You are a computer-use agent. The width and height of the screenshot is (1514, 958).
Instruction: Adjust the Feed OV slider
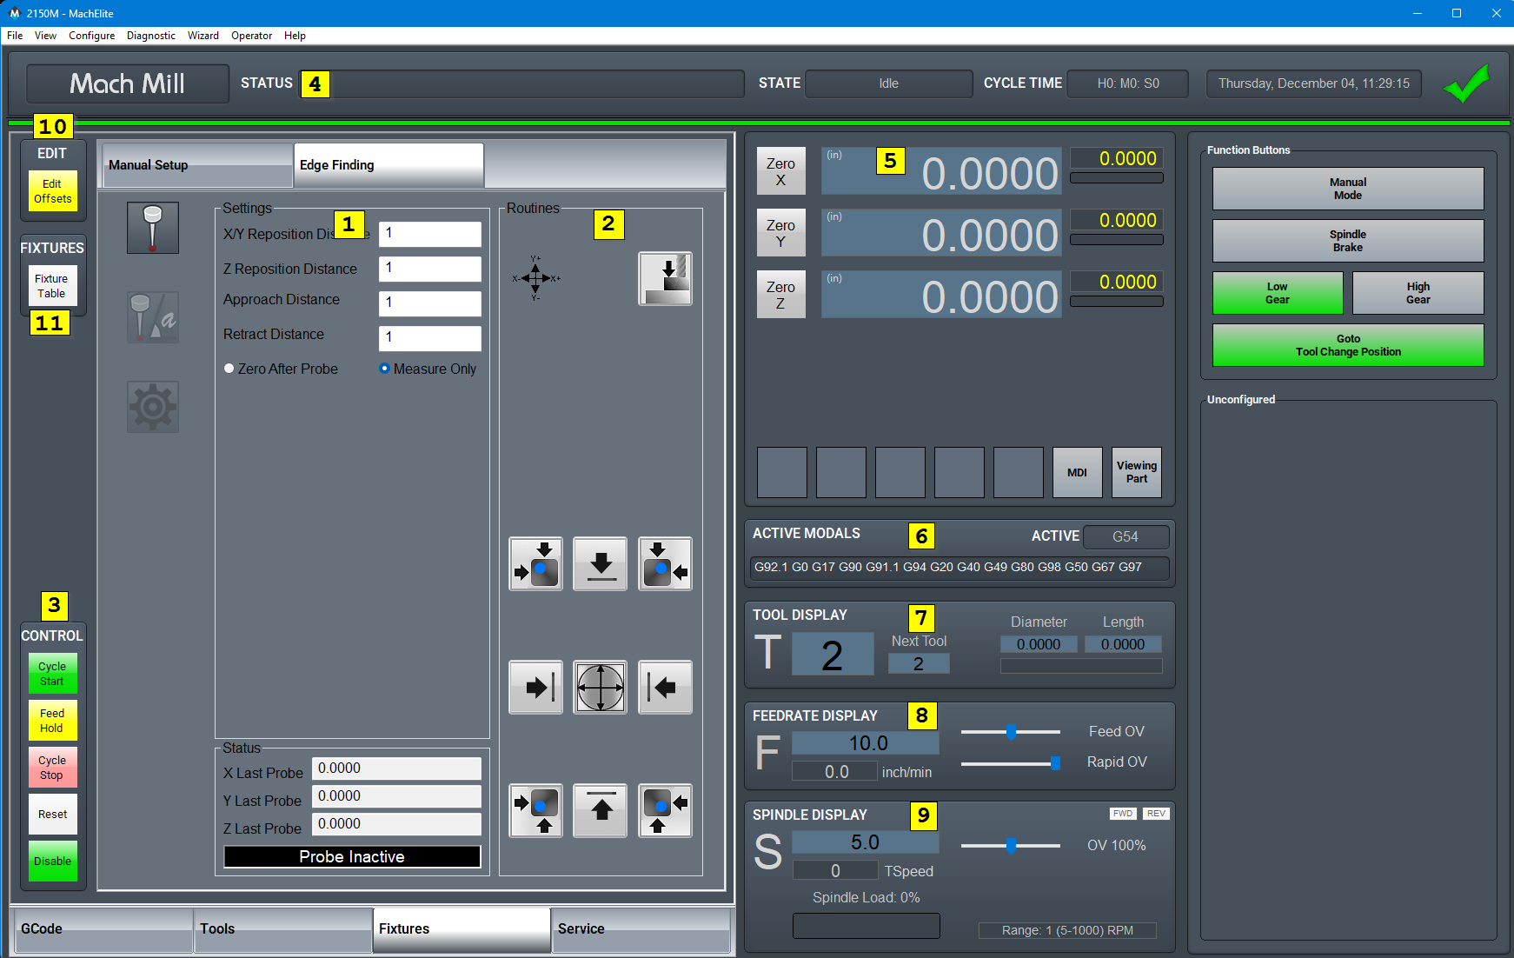1011,732
